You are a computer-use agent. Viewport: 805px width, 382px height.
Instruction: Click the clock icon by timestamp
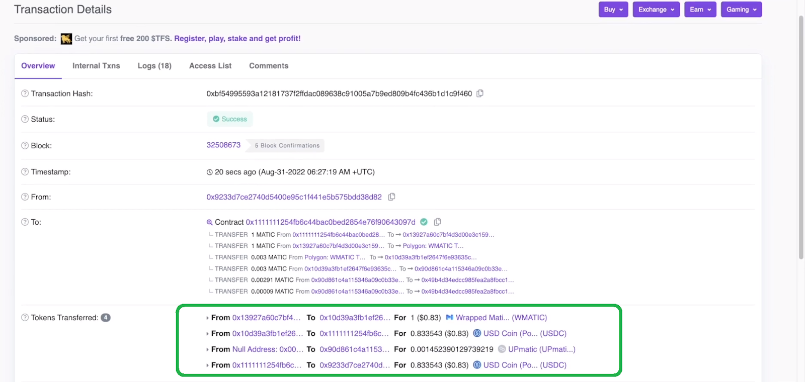coord(210,172)
